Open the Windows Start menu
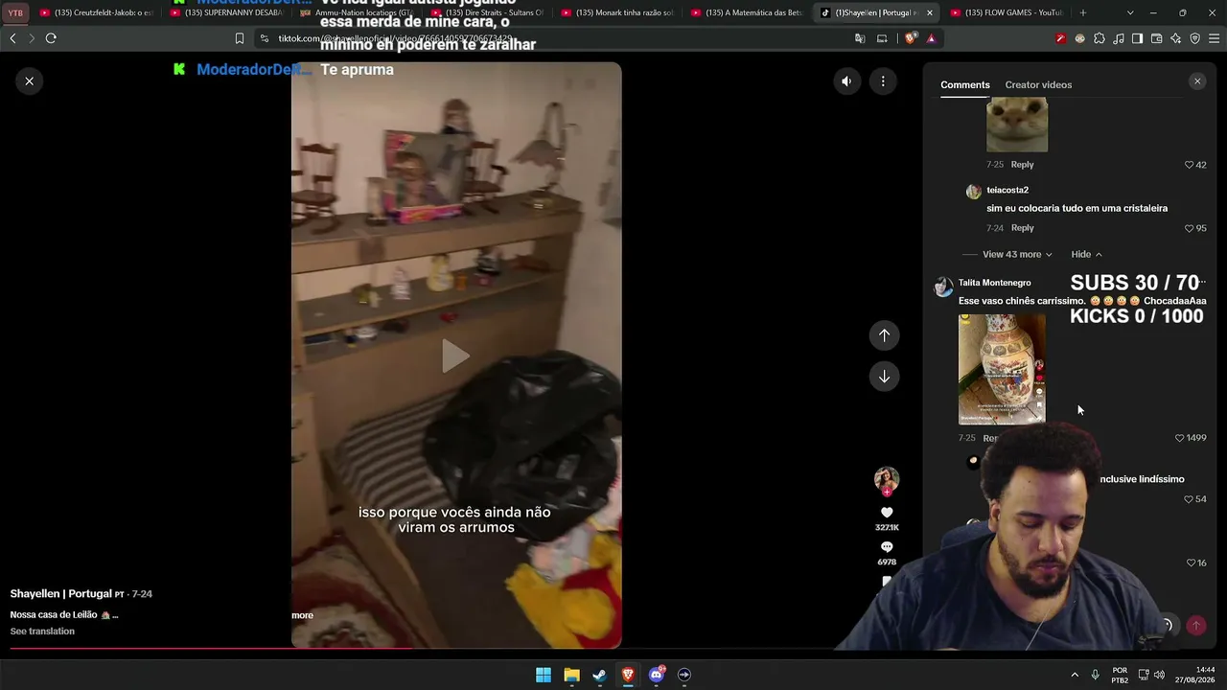1227x690 pixels. pyautogui.click(x=544, y=675)
